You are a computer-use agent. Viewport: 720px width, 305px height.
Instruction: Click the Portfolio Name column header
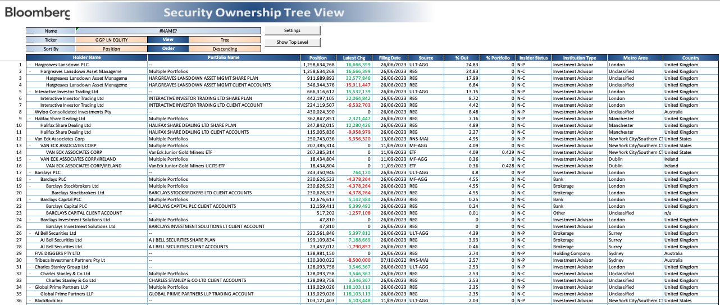click(224, 58)
